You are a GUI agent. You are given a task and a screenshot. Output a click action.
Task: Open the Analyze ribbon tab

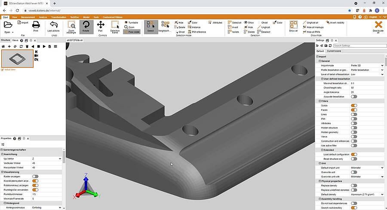(x=43, y=17)
